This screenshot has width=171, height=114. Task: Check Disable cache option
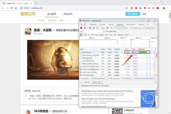pyautogui.click(x=144, y=28)
